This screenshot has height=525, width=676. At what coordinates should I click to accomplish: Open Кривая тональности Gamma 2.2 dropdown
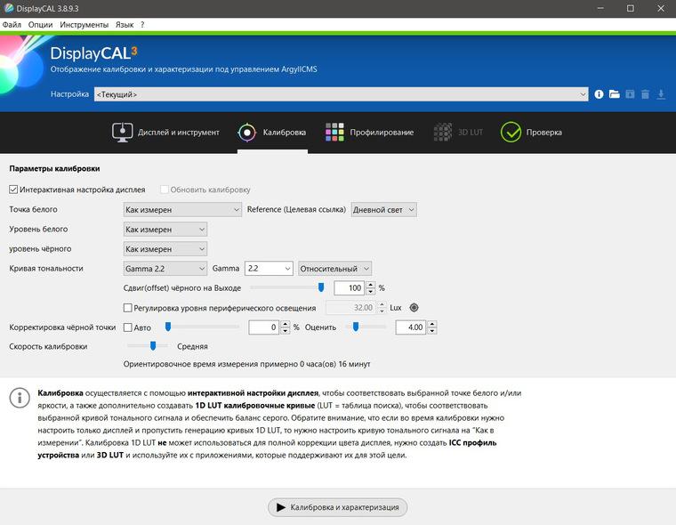[x=165, y=269]
